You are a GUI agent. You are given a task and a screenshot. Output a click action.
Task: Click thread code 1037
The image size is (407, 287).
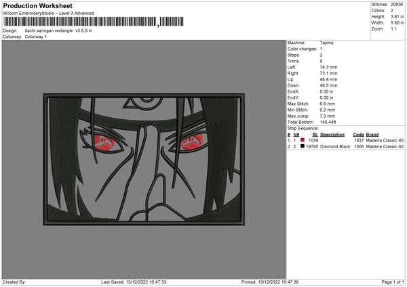(359, 140)
